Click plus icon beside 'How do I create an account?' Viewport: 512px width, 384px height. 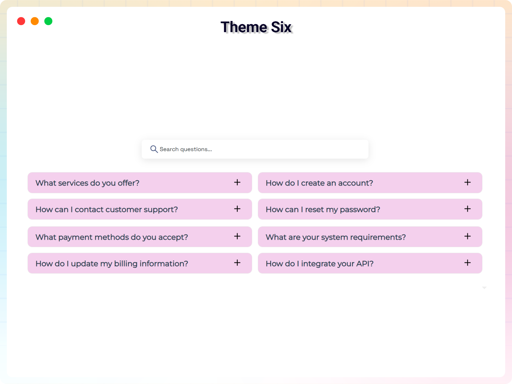(467, 182)
